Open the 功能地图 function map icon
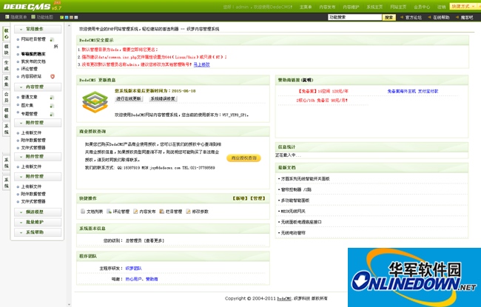Viewport: 481px width, 307px height. pyautogui.click(x=33, y=17)
